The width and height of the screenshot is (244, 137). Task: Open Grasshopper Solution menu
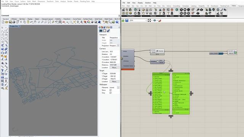click(x=148, y=3)
